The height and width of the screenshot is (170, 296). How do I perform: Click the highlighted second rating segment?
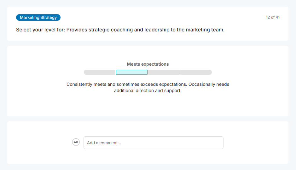click(x=132, y=72)
